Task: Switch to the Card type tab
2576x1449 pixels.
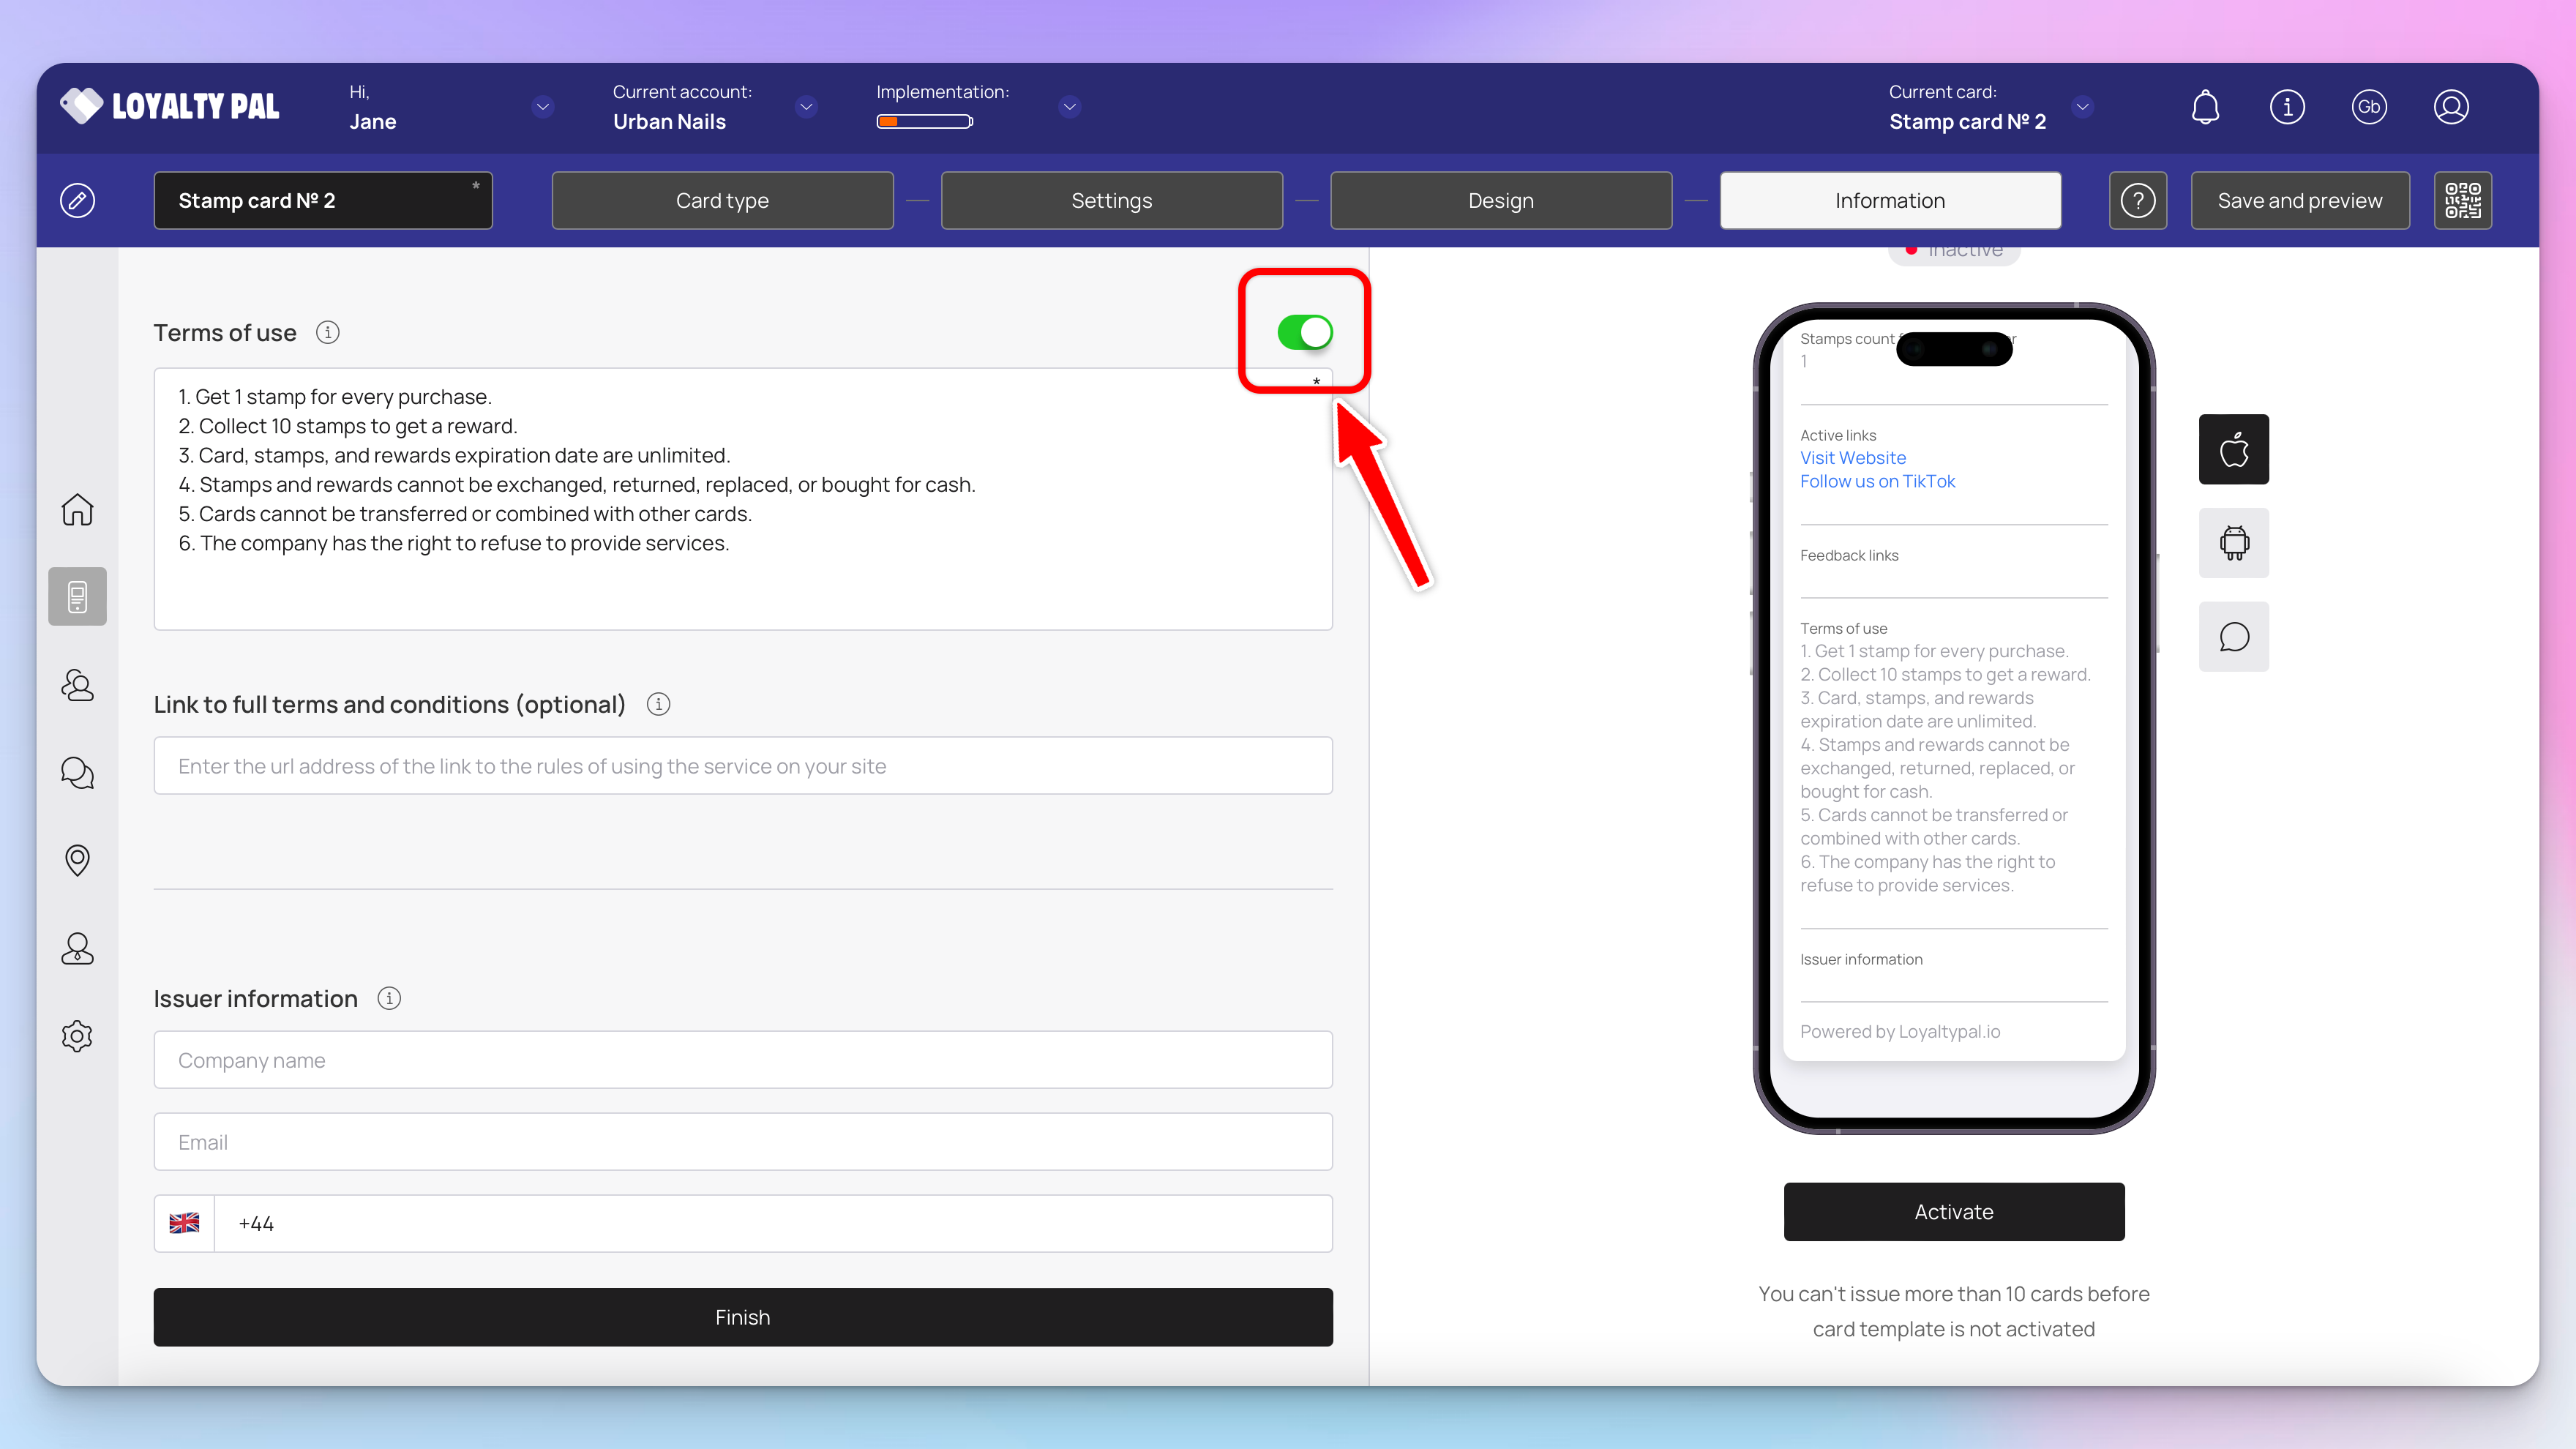Action: (722, 200)
